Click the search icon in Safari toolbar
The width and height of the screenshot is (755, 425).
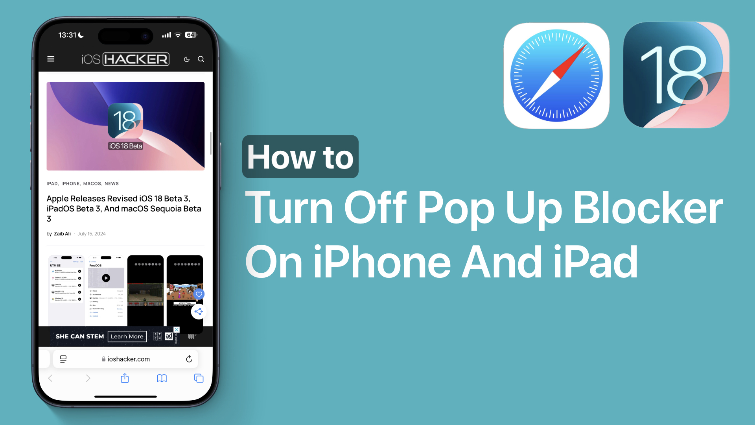tap(201, 59)
